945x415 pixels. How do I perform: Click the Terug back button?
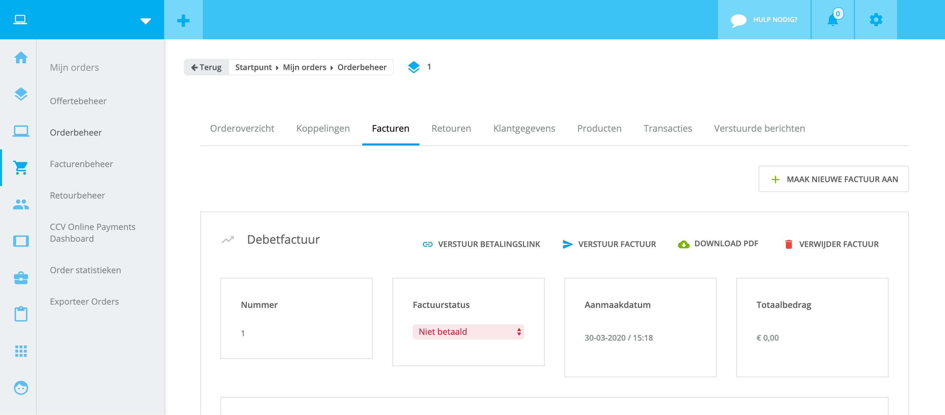pos(206,67)
